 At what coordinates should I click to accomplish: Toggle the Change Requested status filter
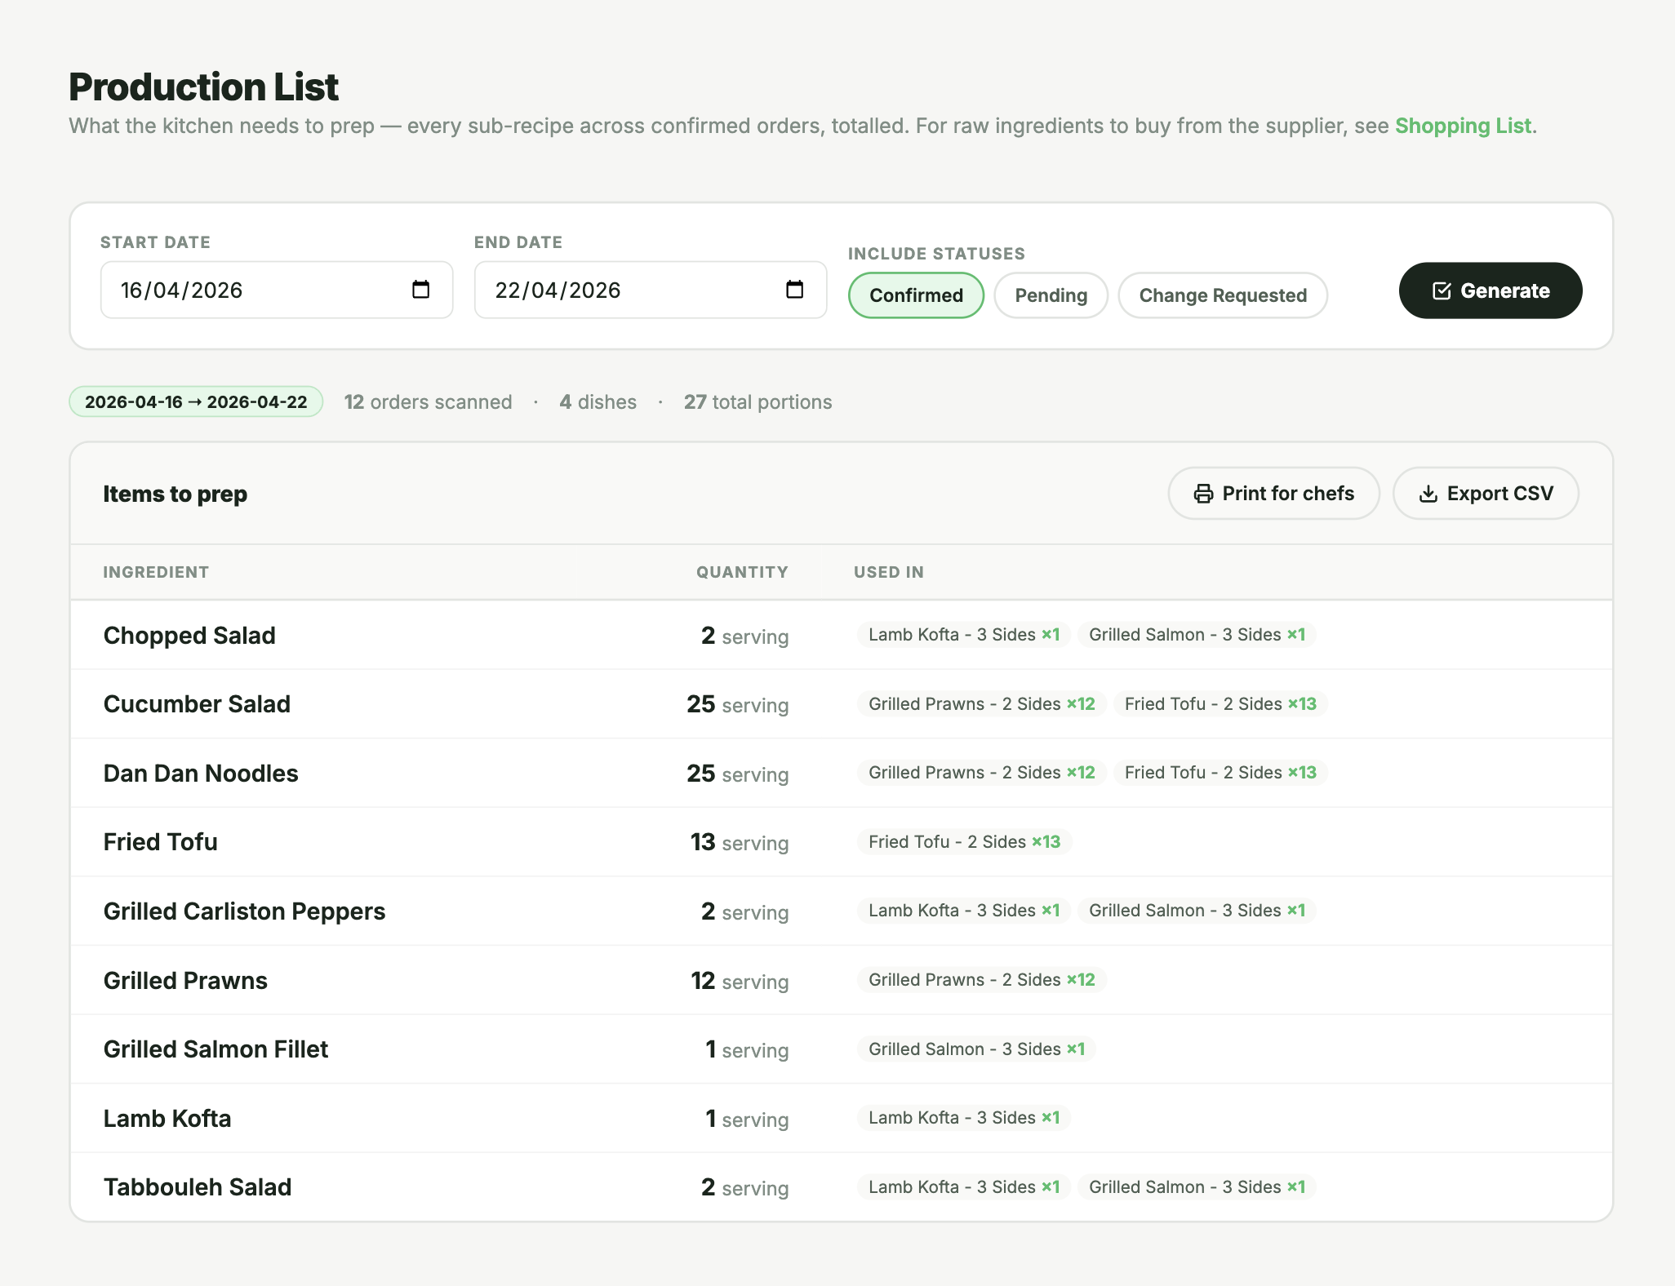coord(1222,295)
